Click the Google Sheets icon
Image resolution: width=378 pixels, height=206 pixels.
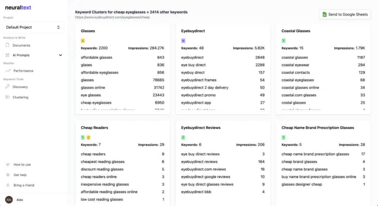click(324, 14)
